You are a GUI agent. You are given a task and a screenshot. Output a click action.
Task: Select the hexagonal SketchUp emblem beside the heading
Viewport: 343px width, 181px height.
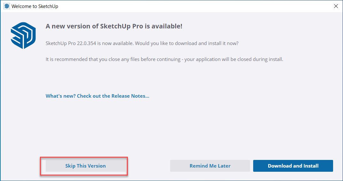[x=22, y=35]
